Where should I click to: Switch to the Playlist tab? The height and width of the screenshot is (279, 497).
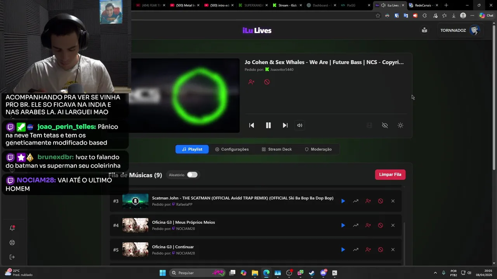[x=192, y=149]
